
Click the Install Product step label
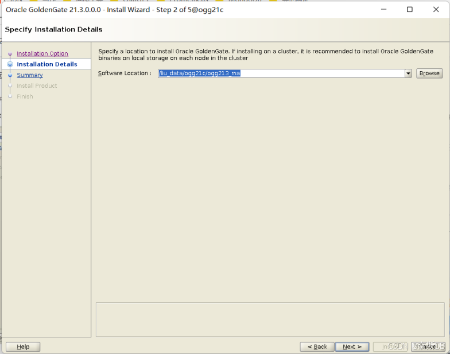pyautogui.click(x=37, y=85)
